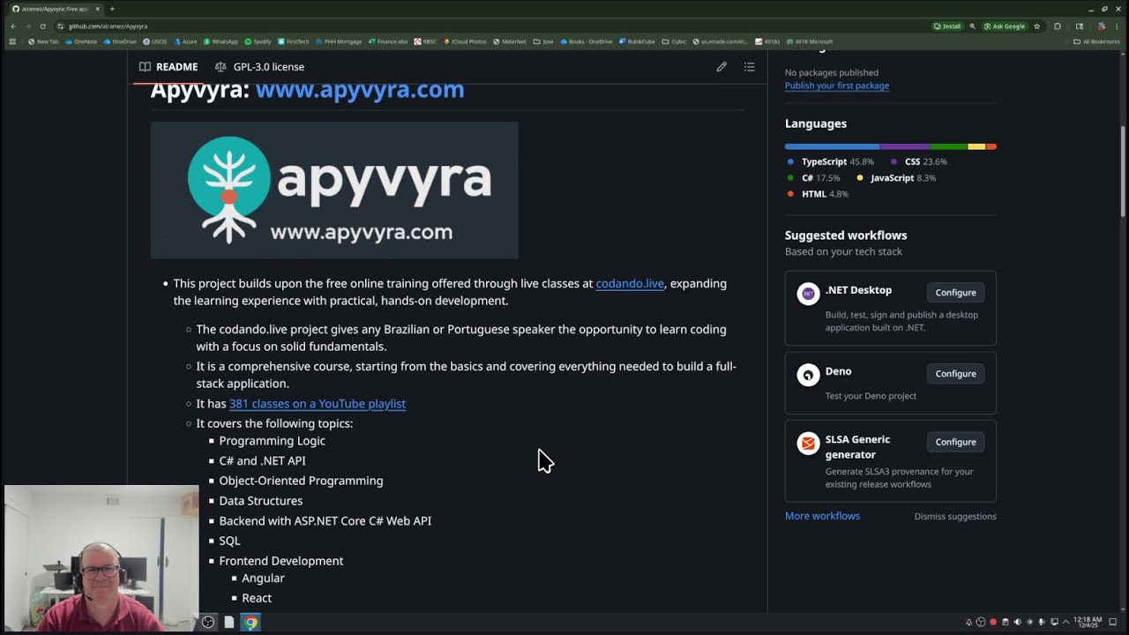Open the Chrome three-dot menu
Viewport: 1129px width, 635px height.
[1115, 26]
